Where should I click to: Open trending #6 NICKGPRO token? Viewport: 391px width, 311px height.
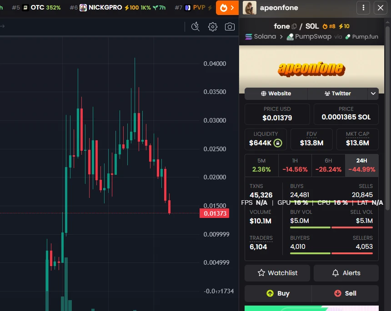pyautogui.click(x=118, y=8)
